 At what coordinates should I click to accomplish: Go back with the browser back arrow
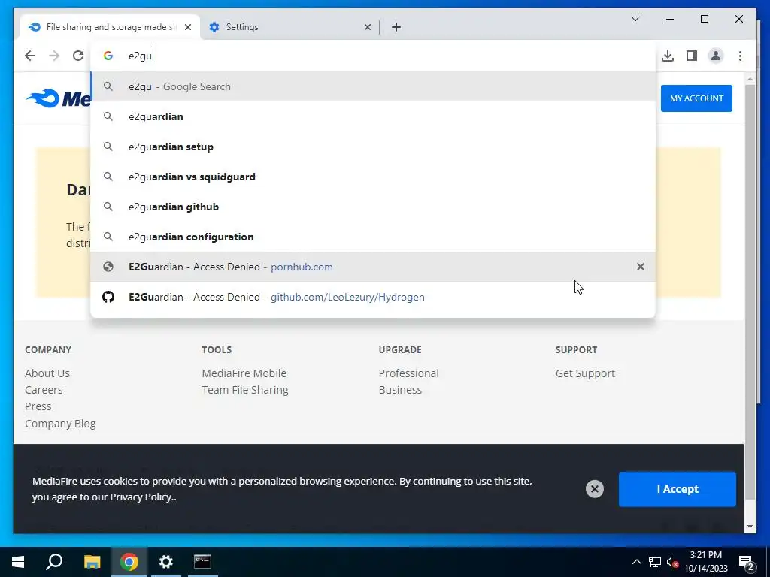[30, 56]
